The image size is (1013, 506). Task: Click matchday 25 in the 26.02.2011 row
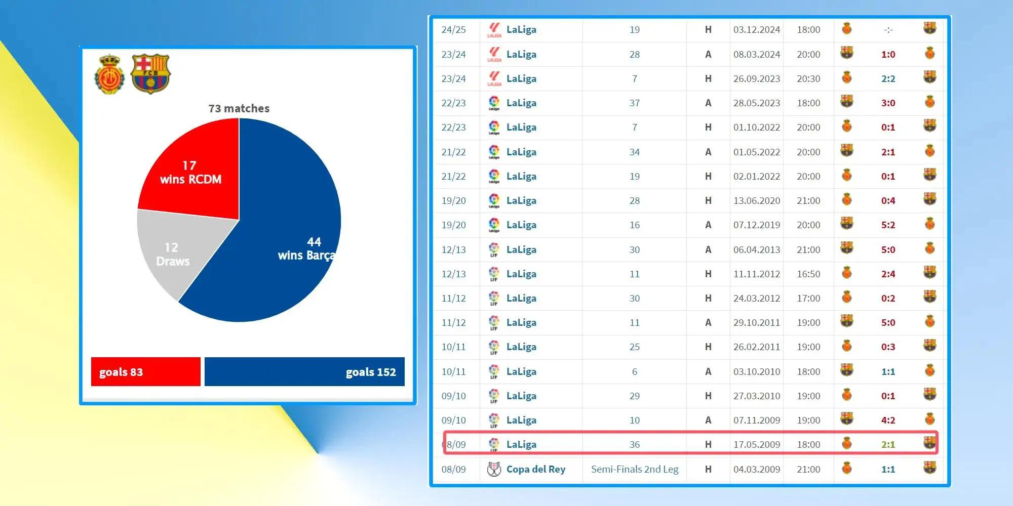click(635, 347)
